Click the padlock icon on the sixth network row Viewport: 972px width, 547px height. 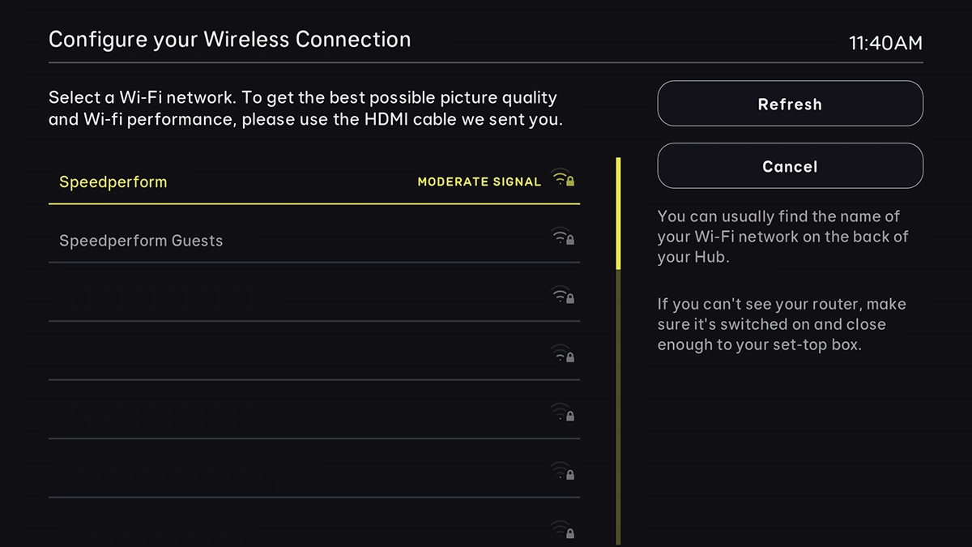[571, 473]
